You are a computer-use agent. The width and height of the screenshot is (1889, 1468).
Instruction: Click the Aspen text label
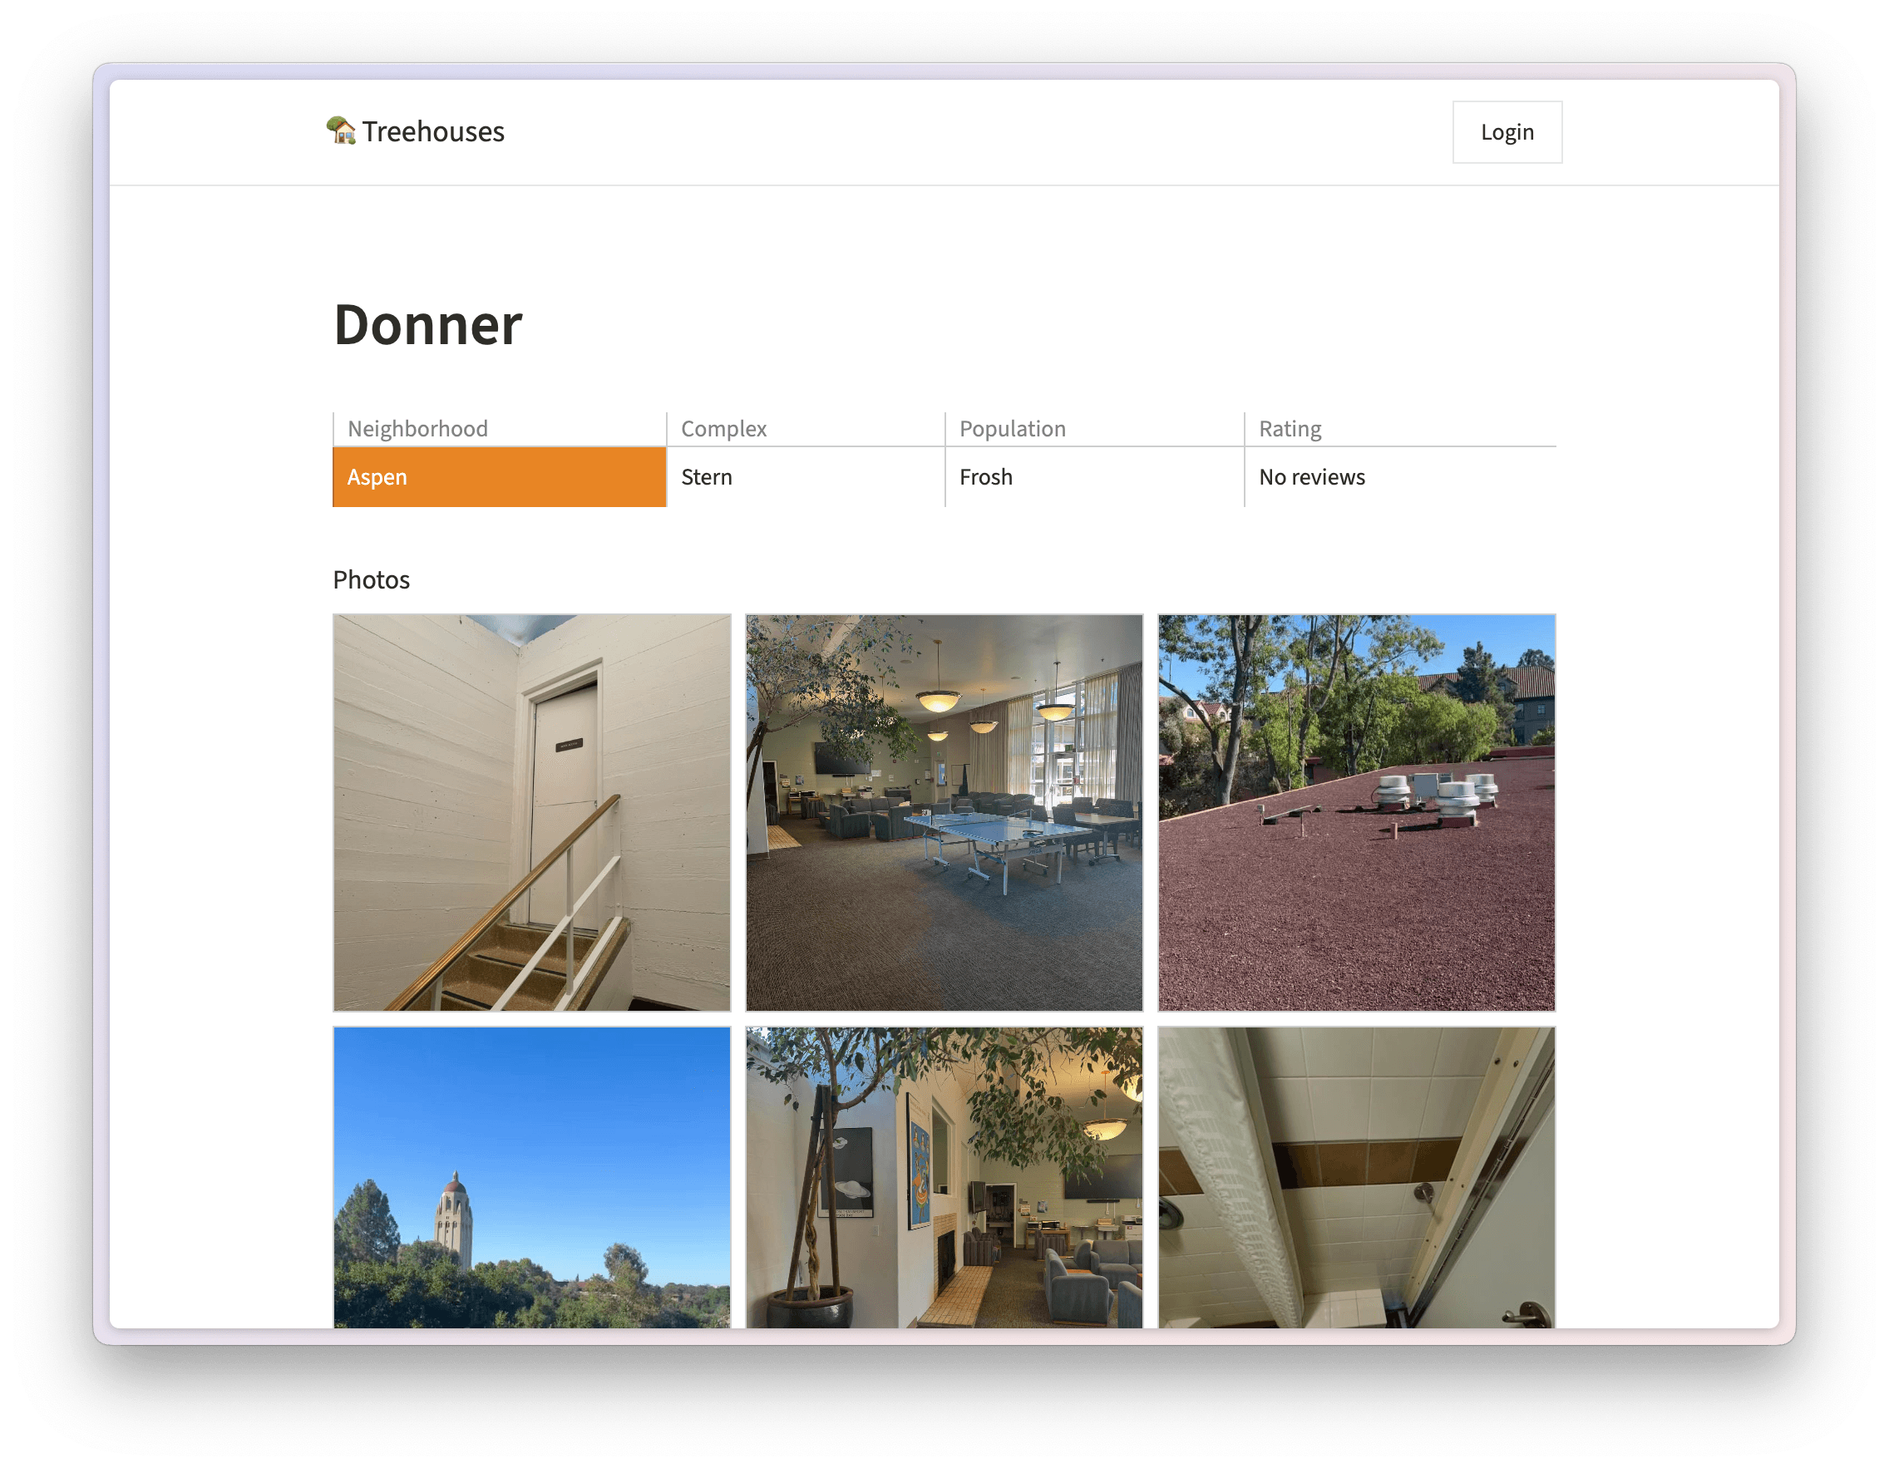(377, 476)
